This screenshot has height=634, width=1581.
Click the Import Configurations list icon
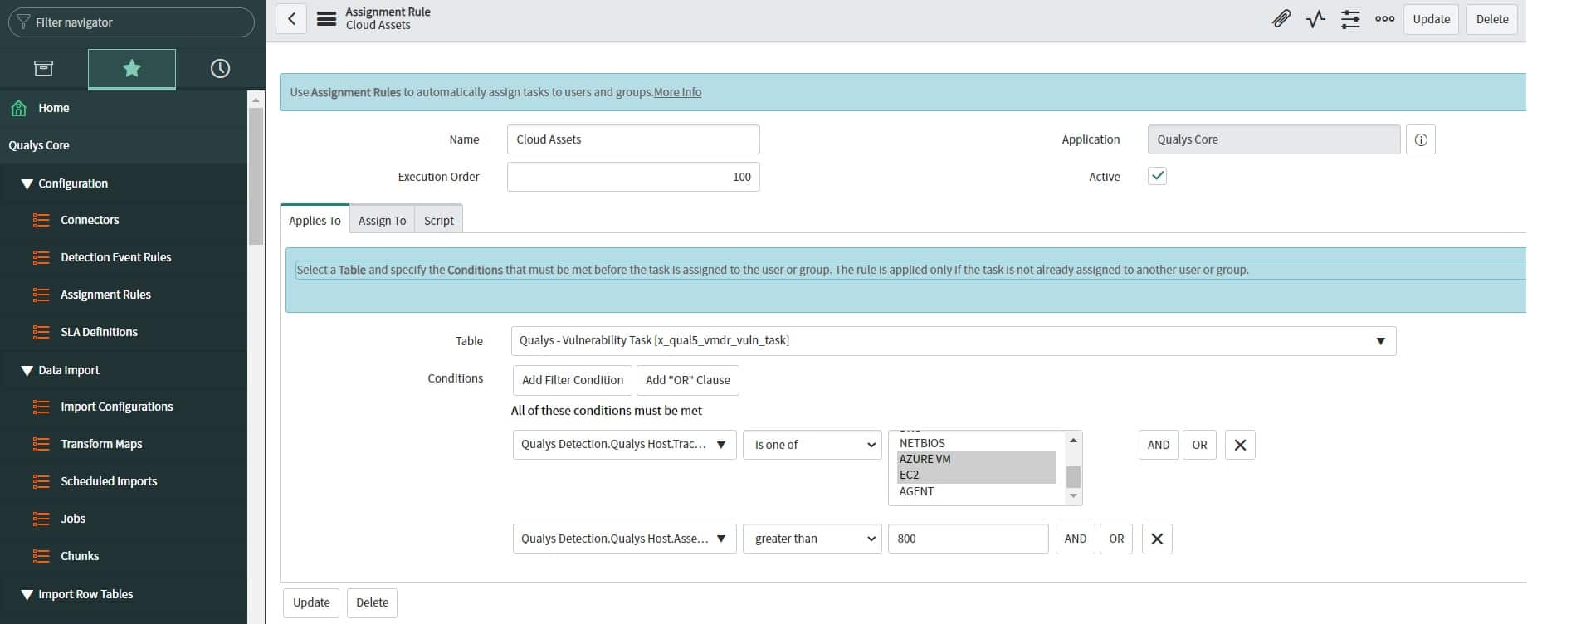pyautogui.click(x=41, y=407)
